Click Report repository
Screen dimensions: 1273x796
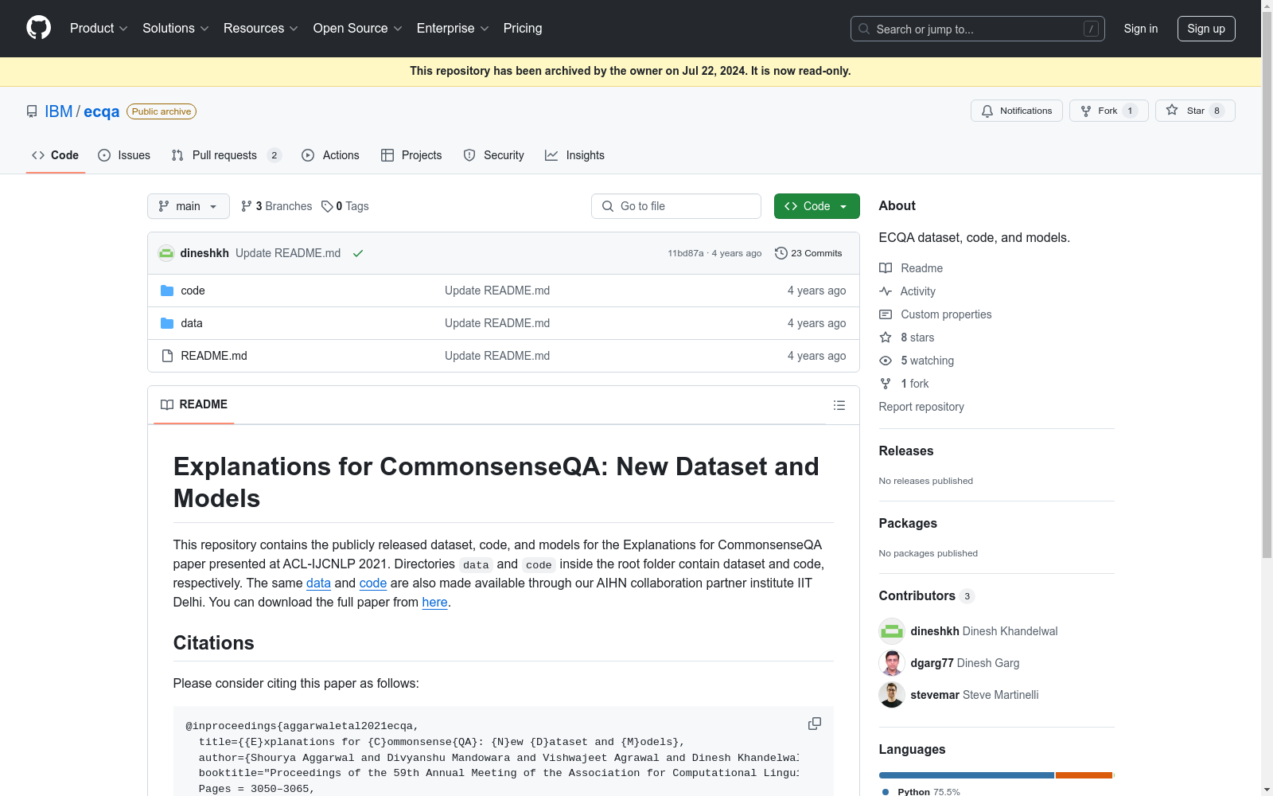[x=921, y=407]
